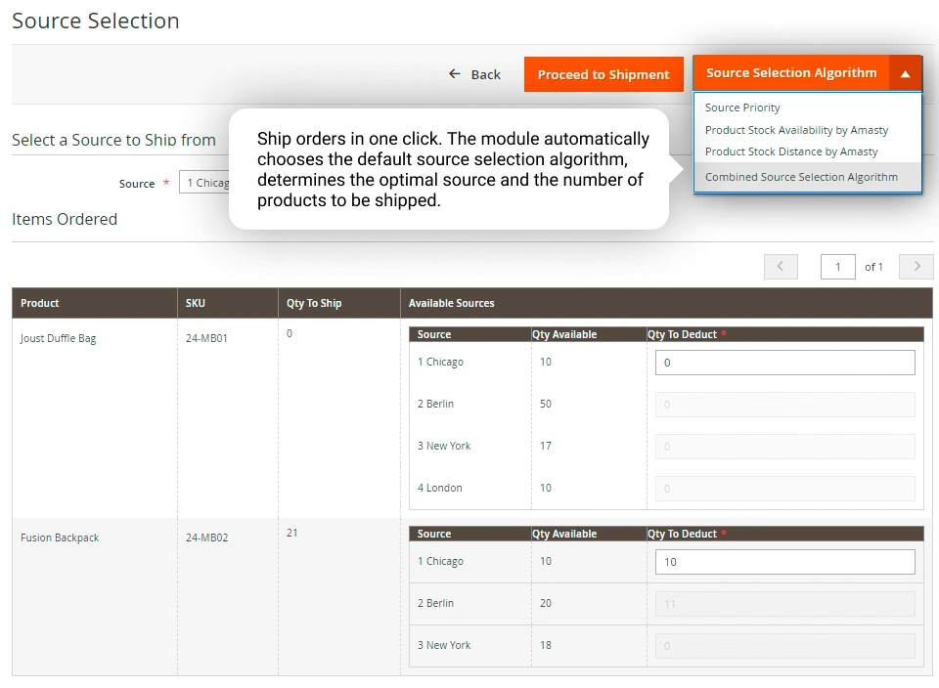This screenshot has width=939, height=688.
Task: Choose Product Stock Availability by Amasty
Action: 797,129
